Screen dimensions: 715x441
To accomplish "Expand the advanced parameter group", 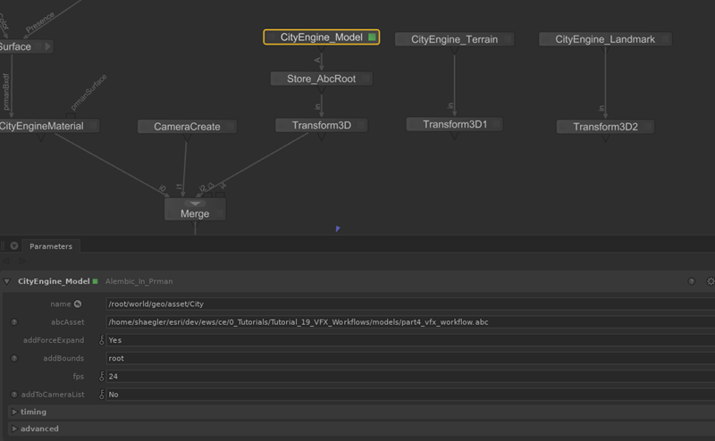I will pos(13,429).
